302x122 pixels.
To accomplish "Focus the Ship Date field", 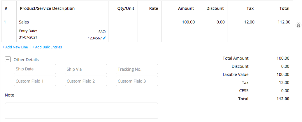I will click(x=35, y=69).
